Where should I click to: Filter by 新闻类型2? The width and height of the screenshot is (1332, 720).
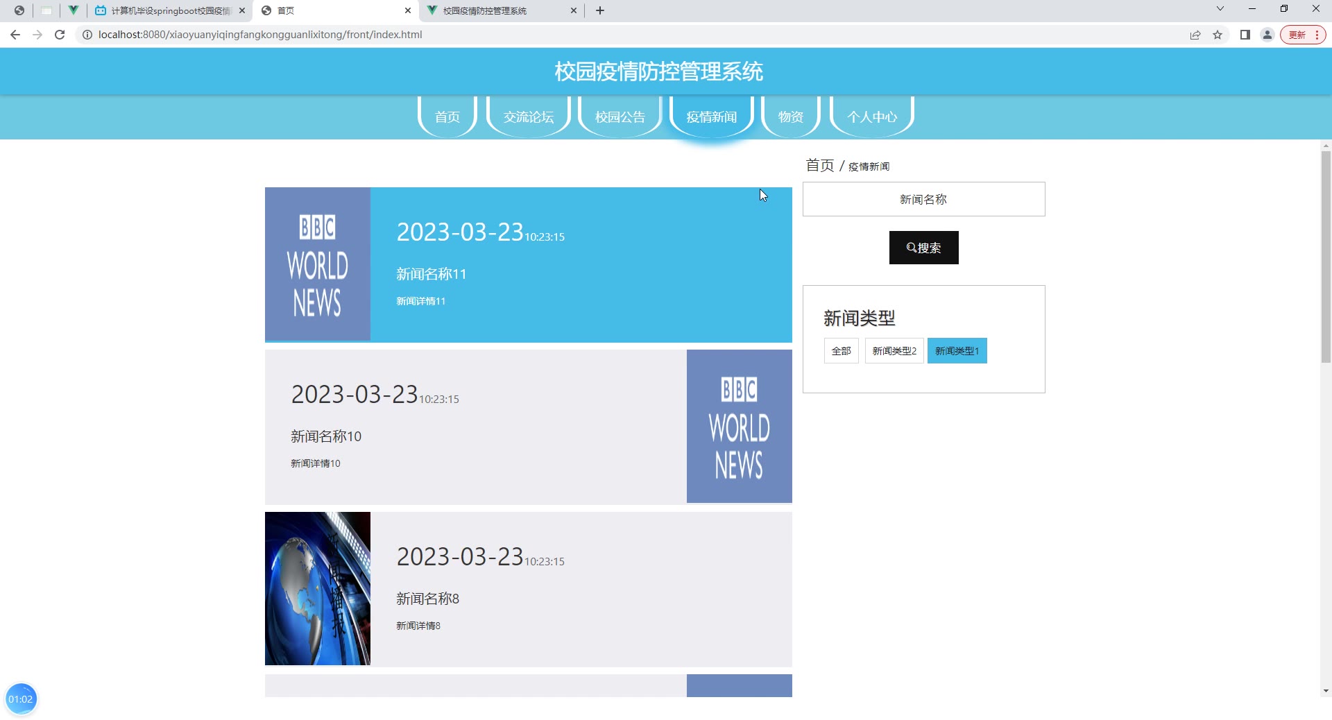point(894,351)
